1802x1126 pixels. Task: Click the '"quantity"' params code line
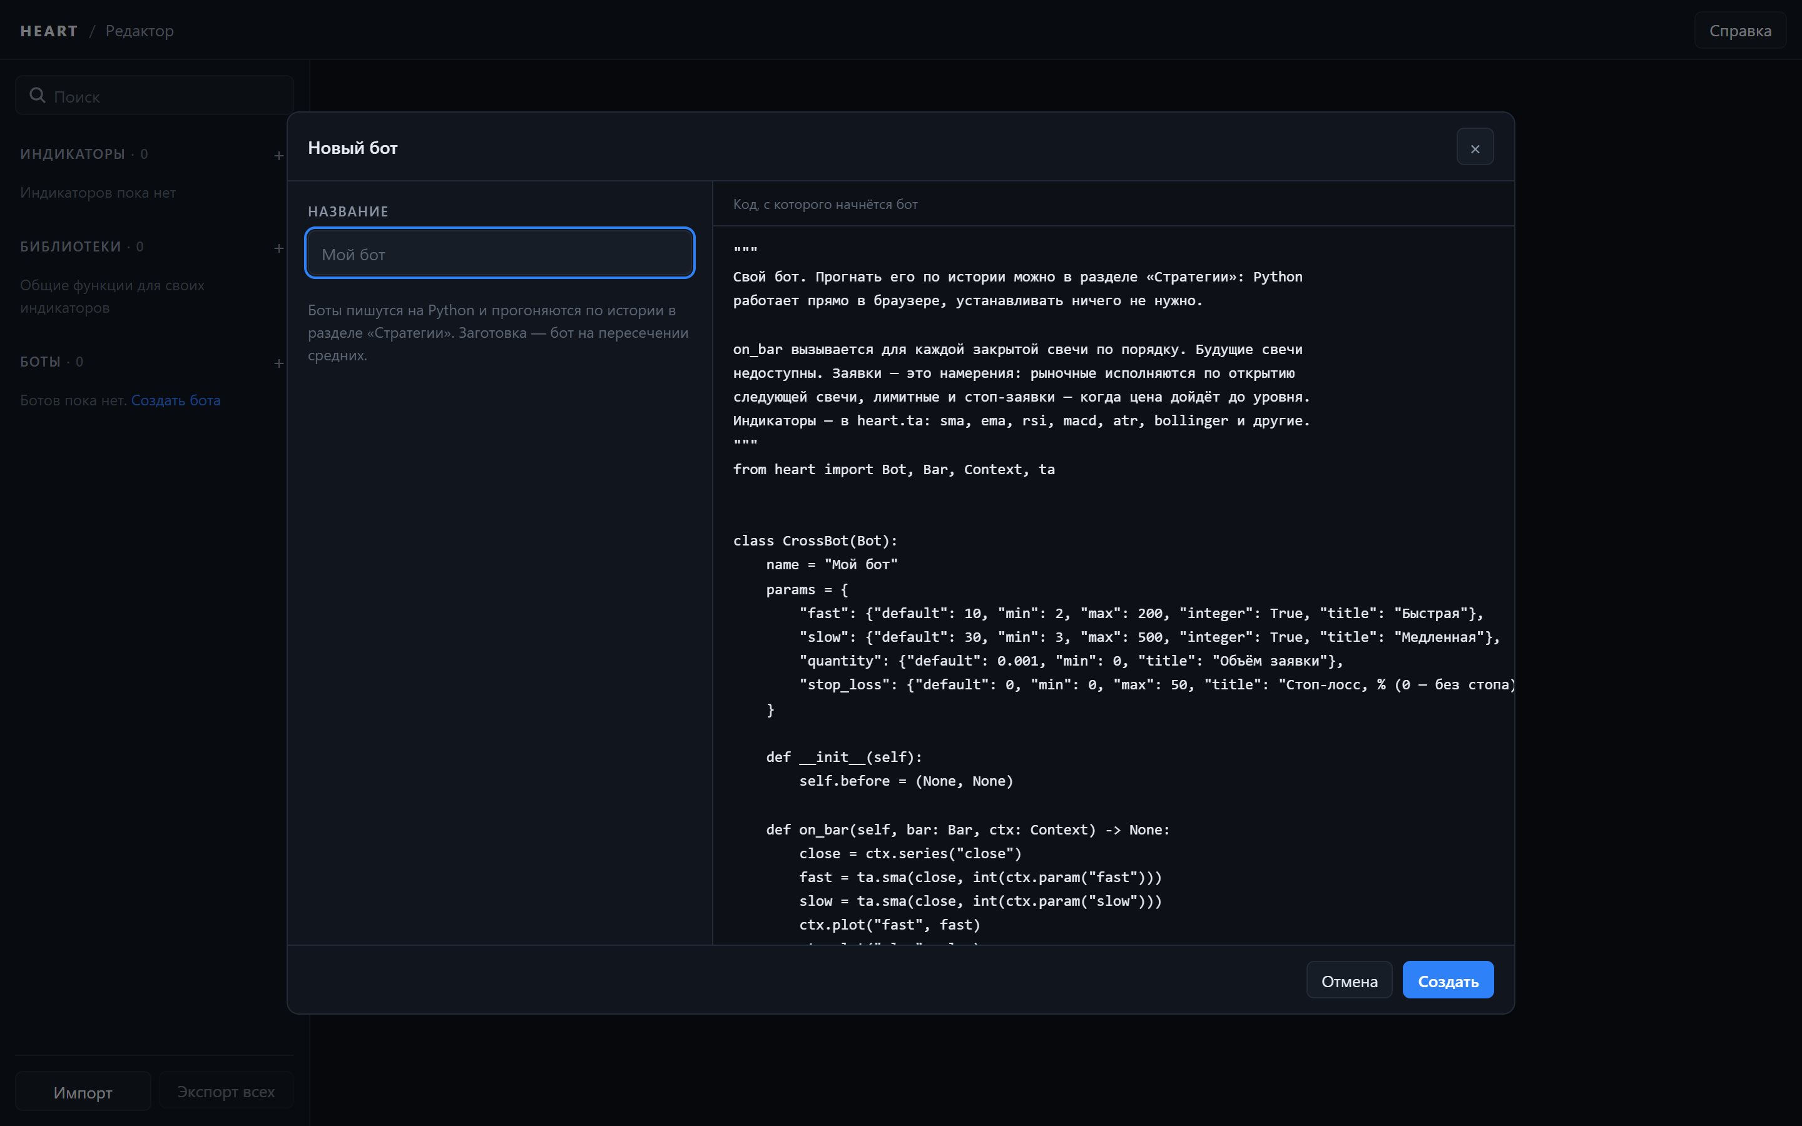(x=1071, y=661)
